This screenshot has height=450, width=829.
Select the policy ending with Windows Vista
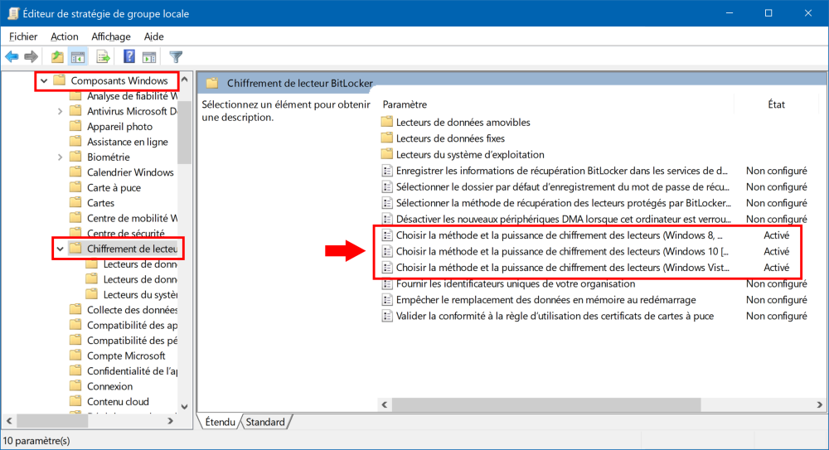pos(563,268)
